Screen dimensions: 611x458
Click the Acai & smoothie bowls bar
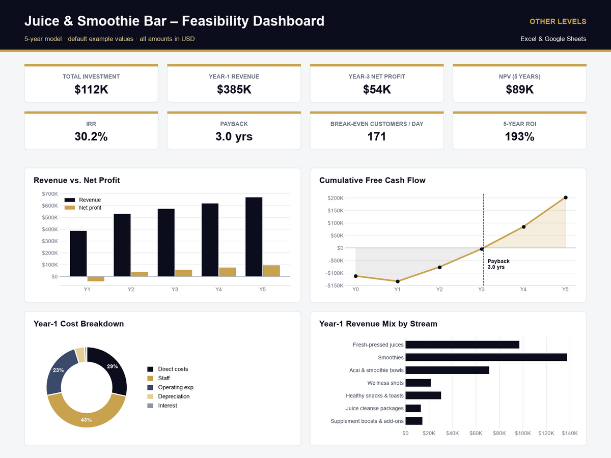[x=447, y=370]
